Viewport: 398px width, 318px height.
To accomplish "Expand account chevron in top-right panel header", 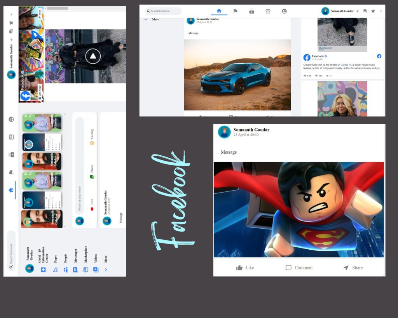I will [381, 11].
